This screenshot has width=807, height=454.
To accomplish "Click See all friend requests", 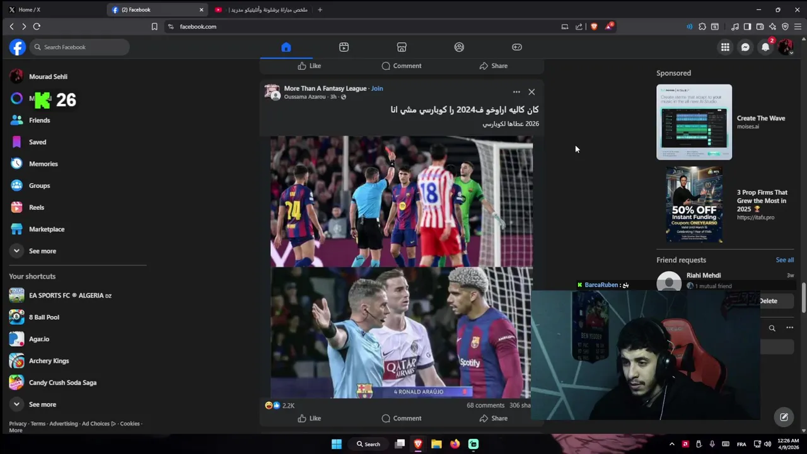I will tap(784, 260).
